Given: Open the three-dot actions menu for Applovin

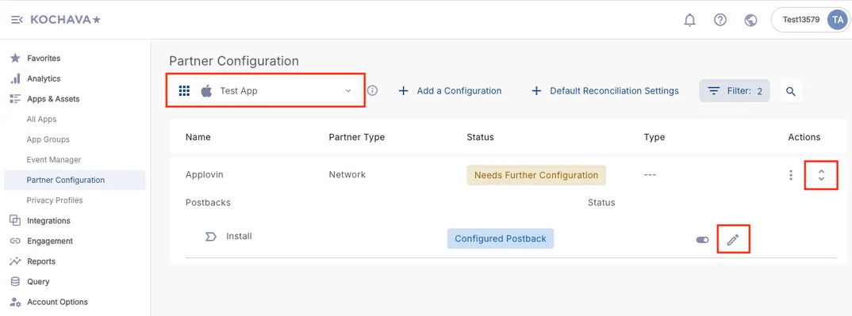Looking at the screenshot, I should point(791,175).
